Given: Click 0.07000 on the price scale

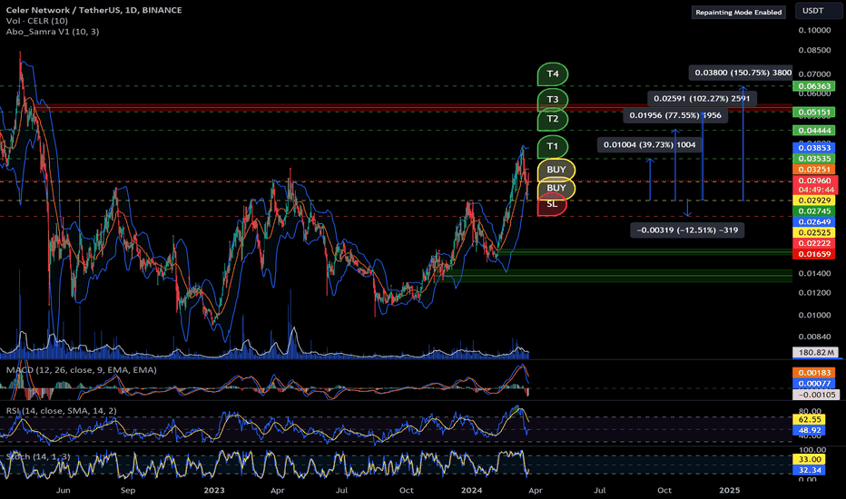Looking at the screenshot, I should tap(815, 73).
